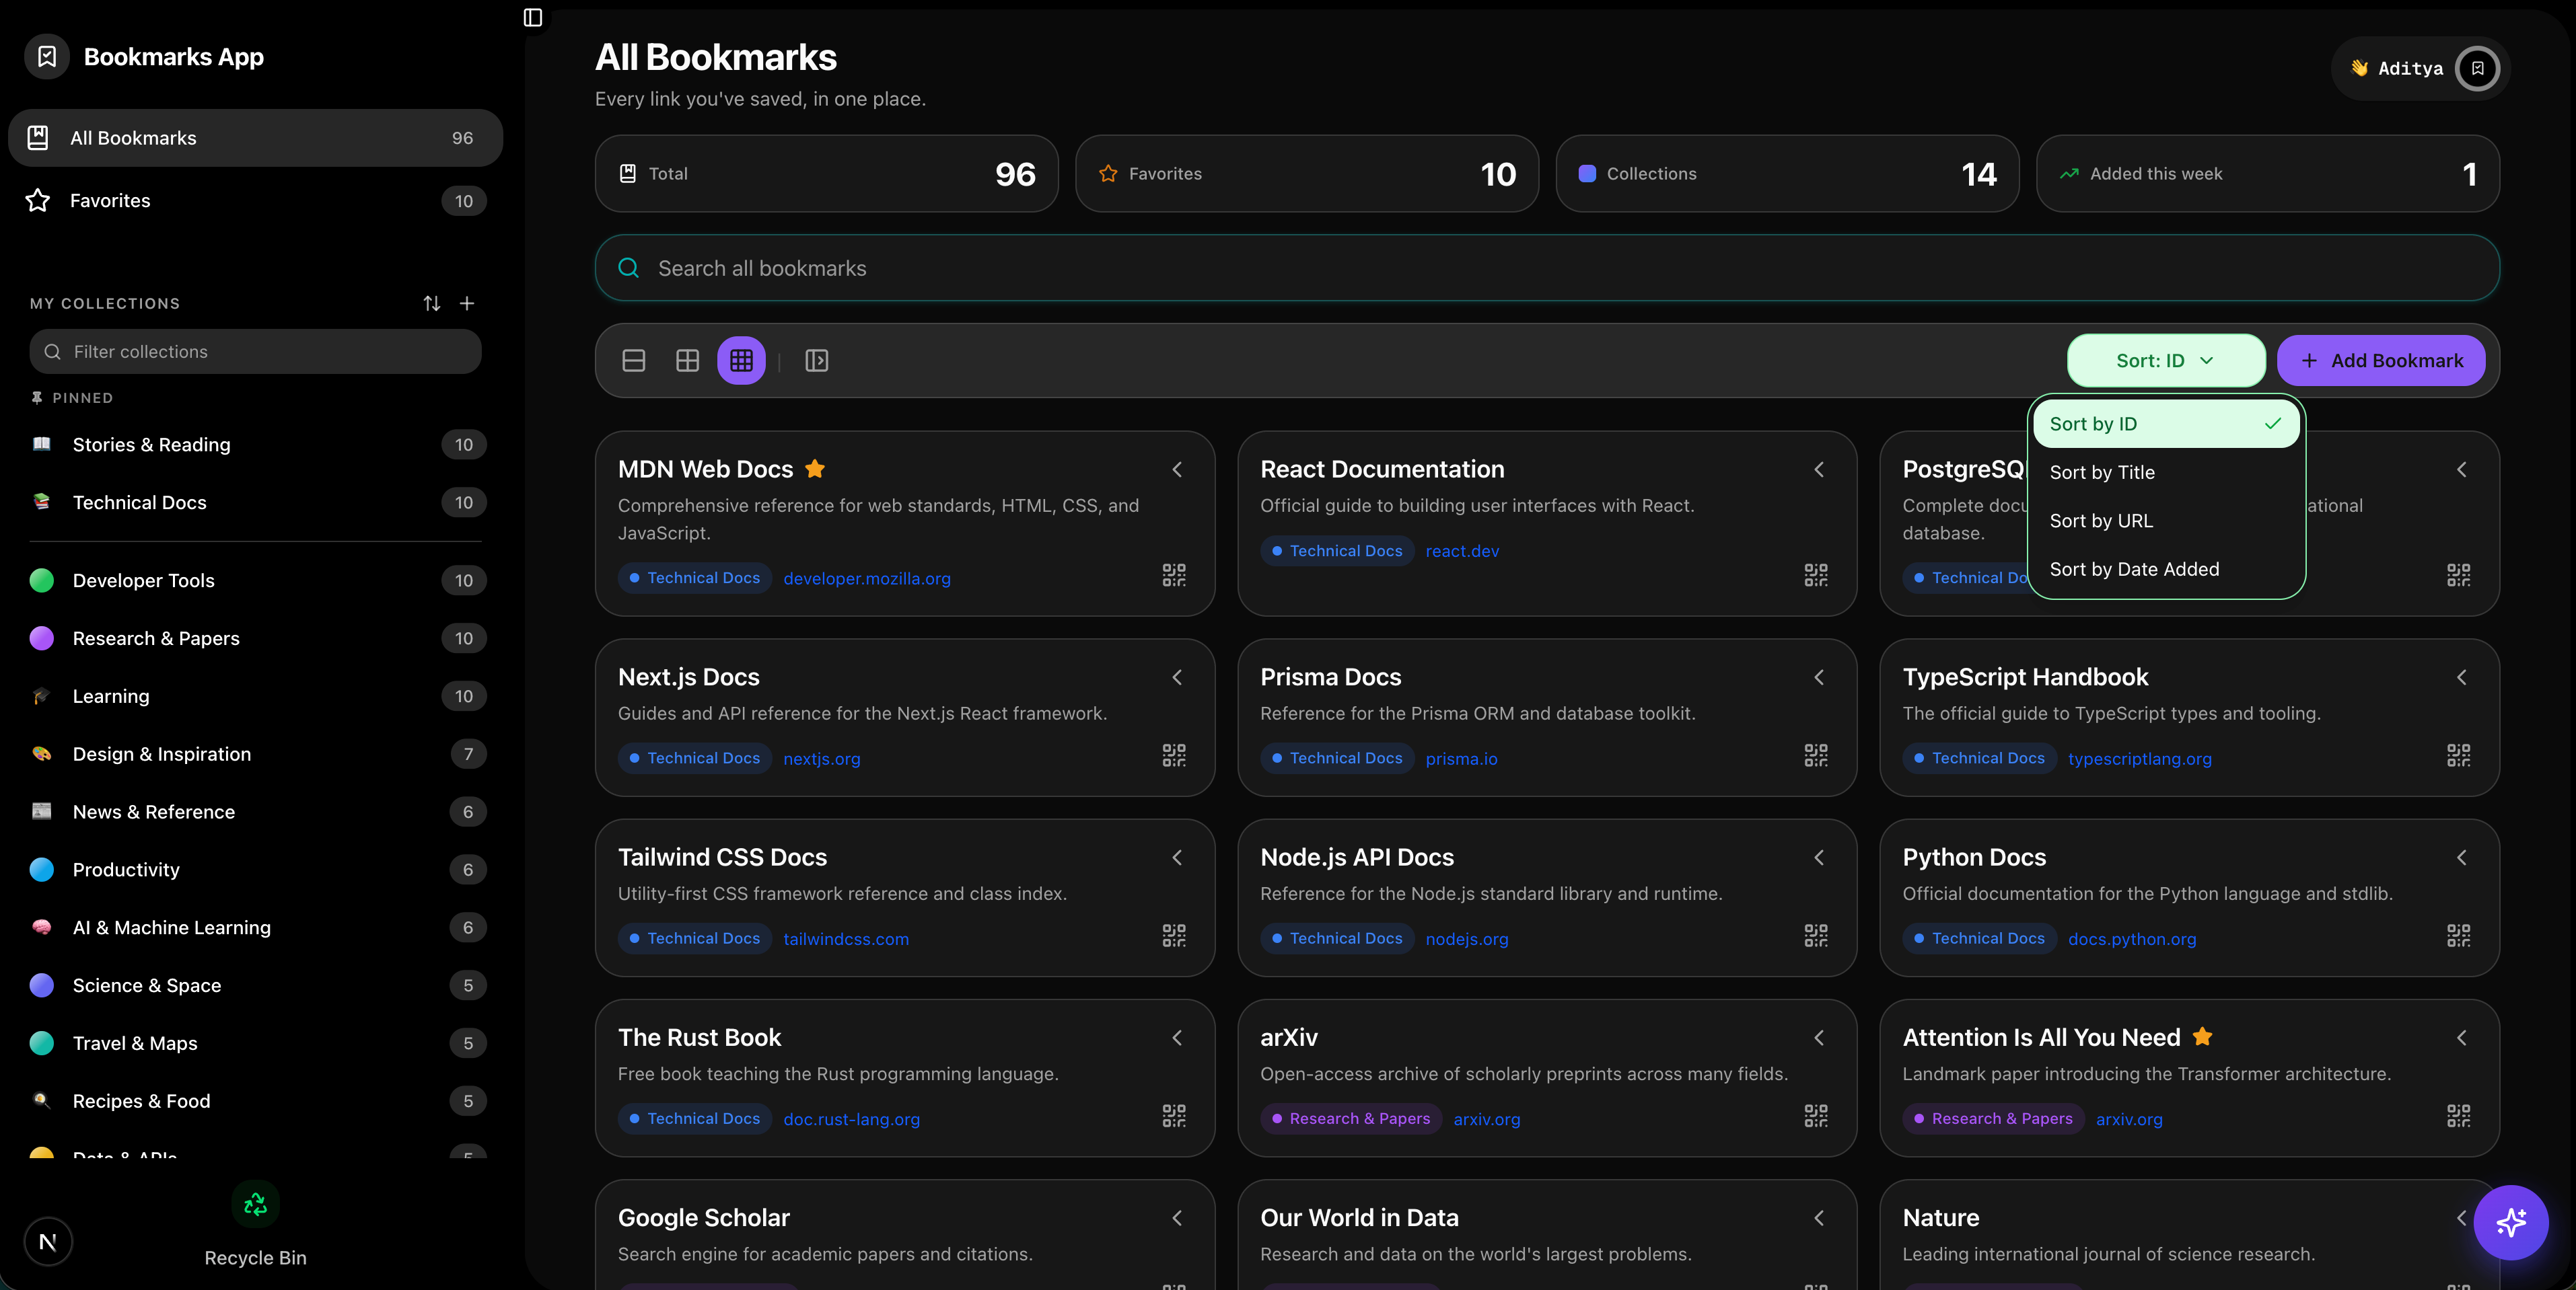Toggle the preview side panel icon

pyautogui.click(x=817, y=361)
